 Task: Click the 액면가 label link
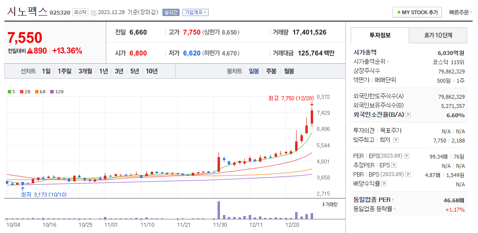pyautogui.click(x=361, y=80)
